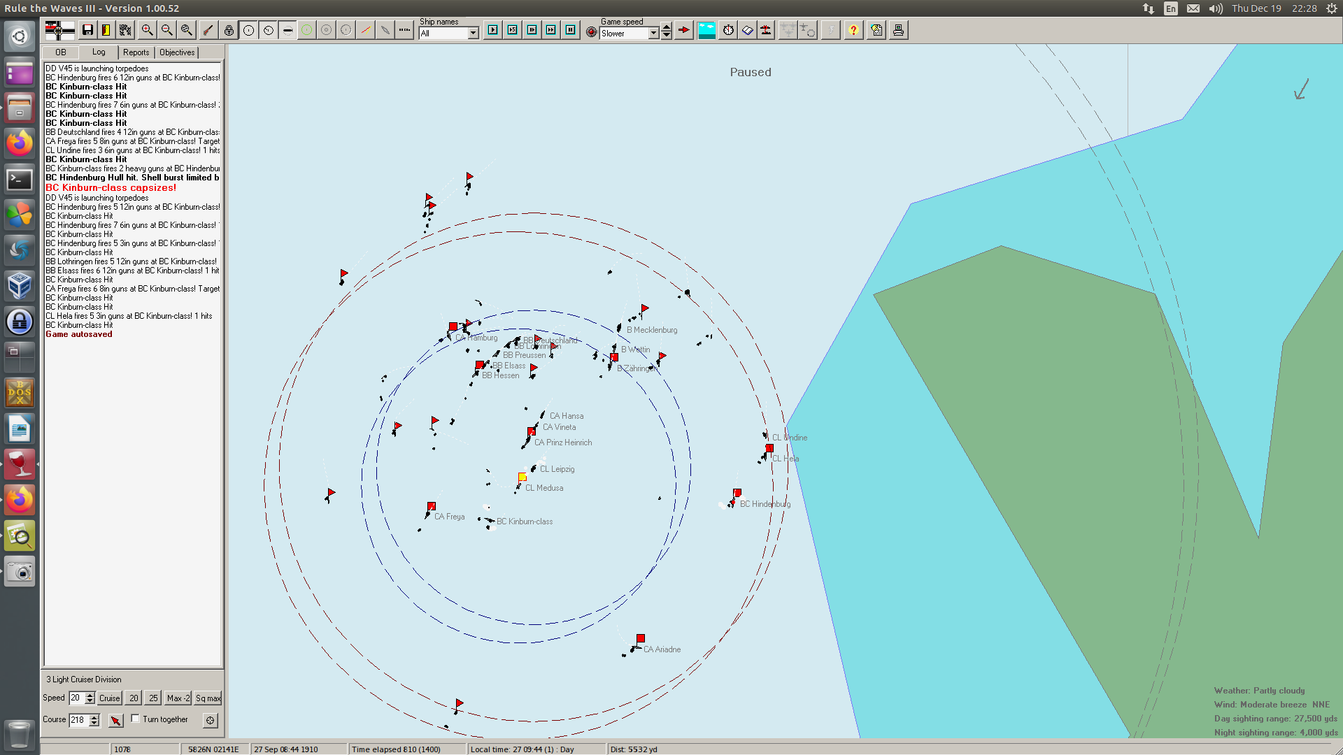The width and height of the screenshot is (1343, 755).
Task: Increase Speed with the spinner up arrow
Action: pos(90,695)
